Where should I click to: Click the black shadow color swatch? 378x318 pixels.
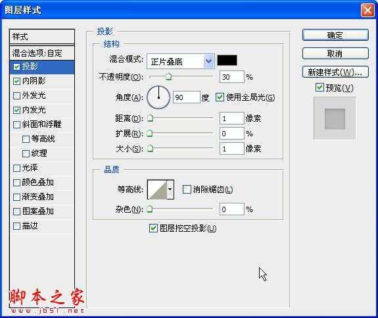(227, 60)
